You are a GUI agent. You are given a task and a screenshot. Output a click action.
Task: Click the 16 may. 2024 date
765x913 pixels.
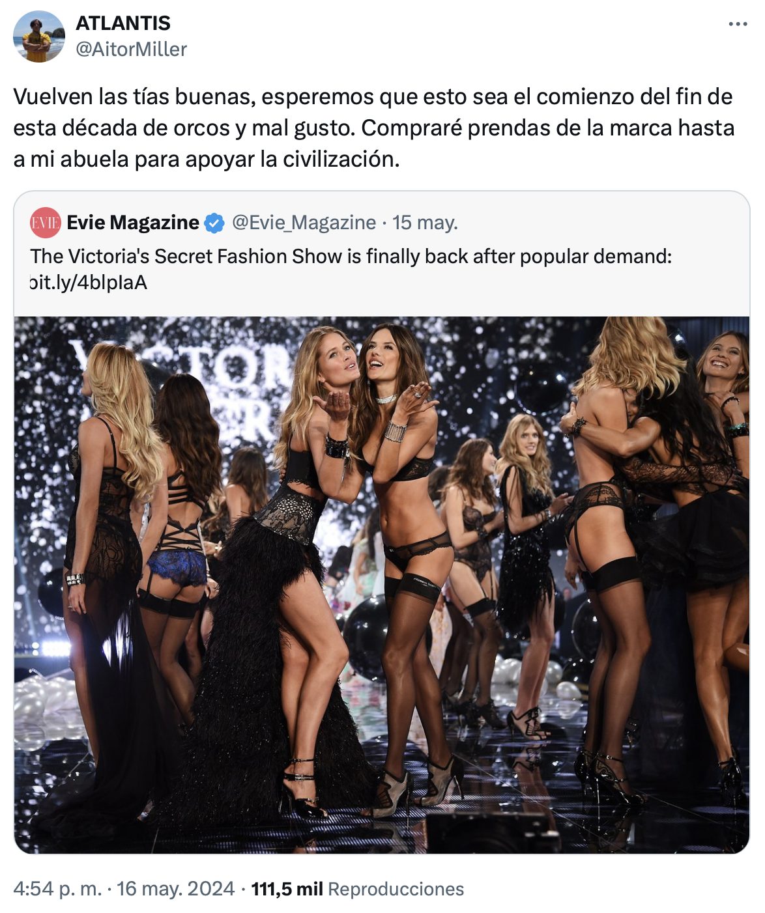tap(176, 889)
